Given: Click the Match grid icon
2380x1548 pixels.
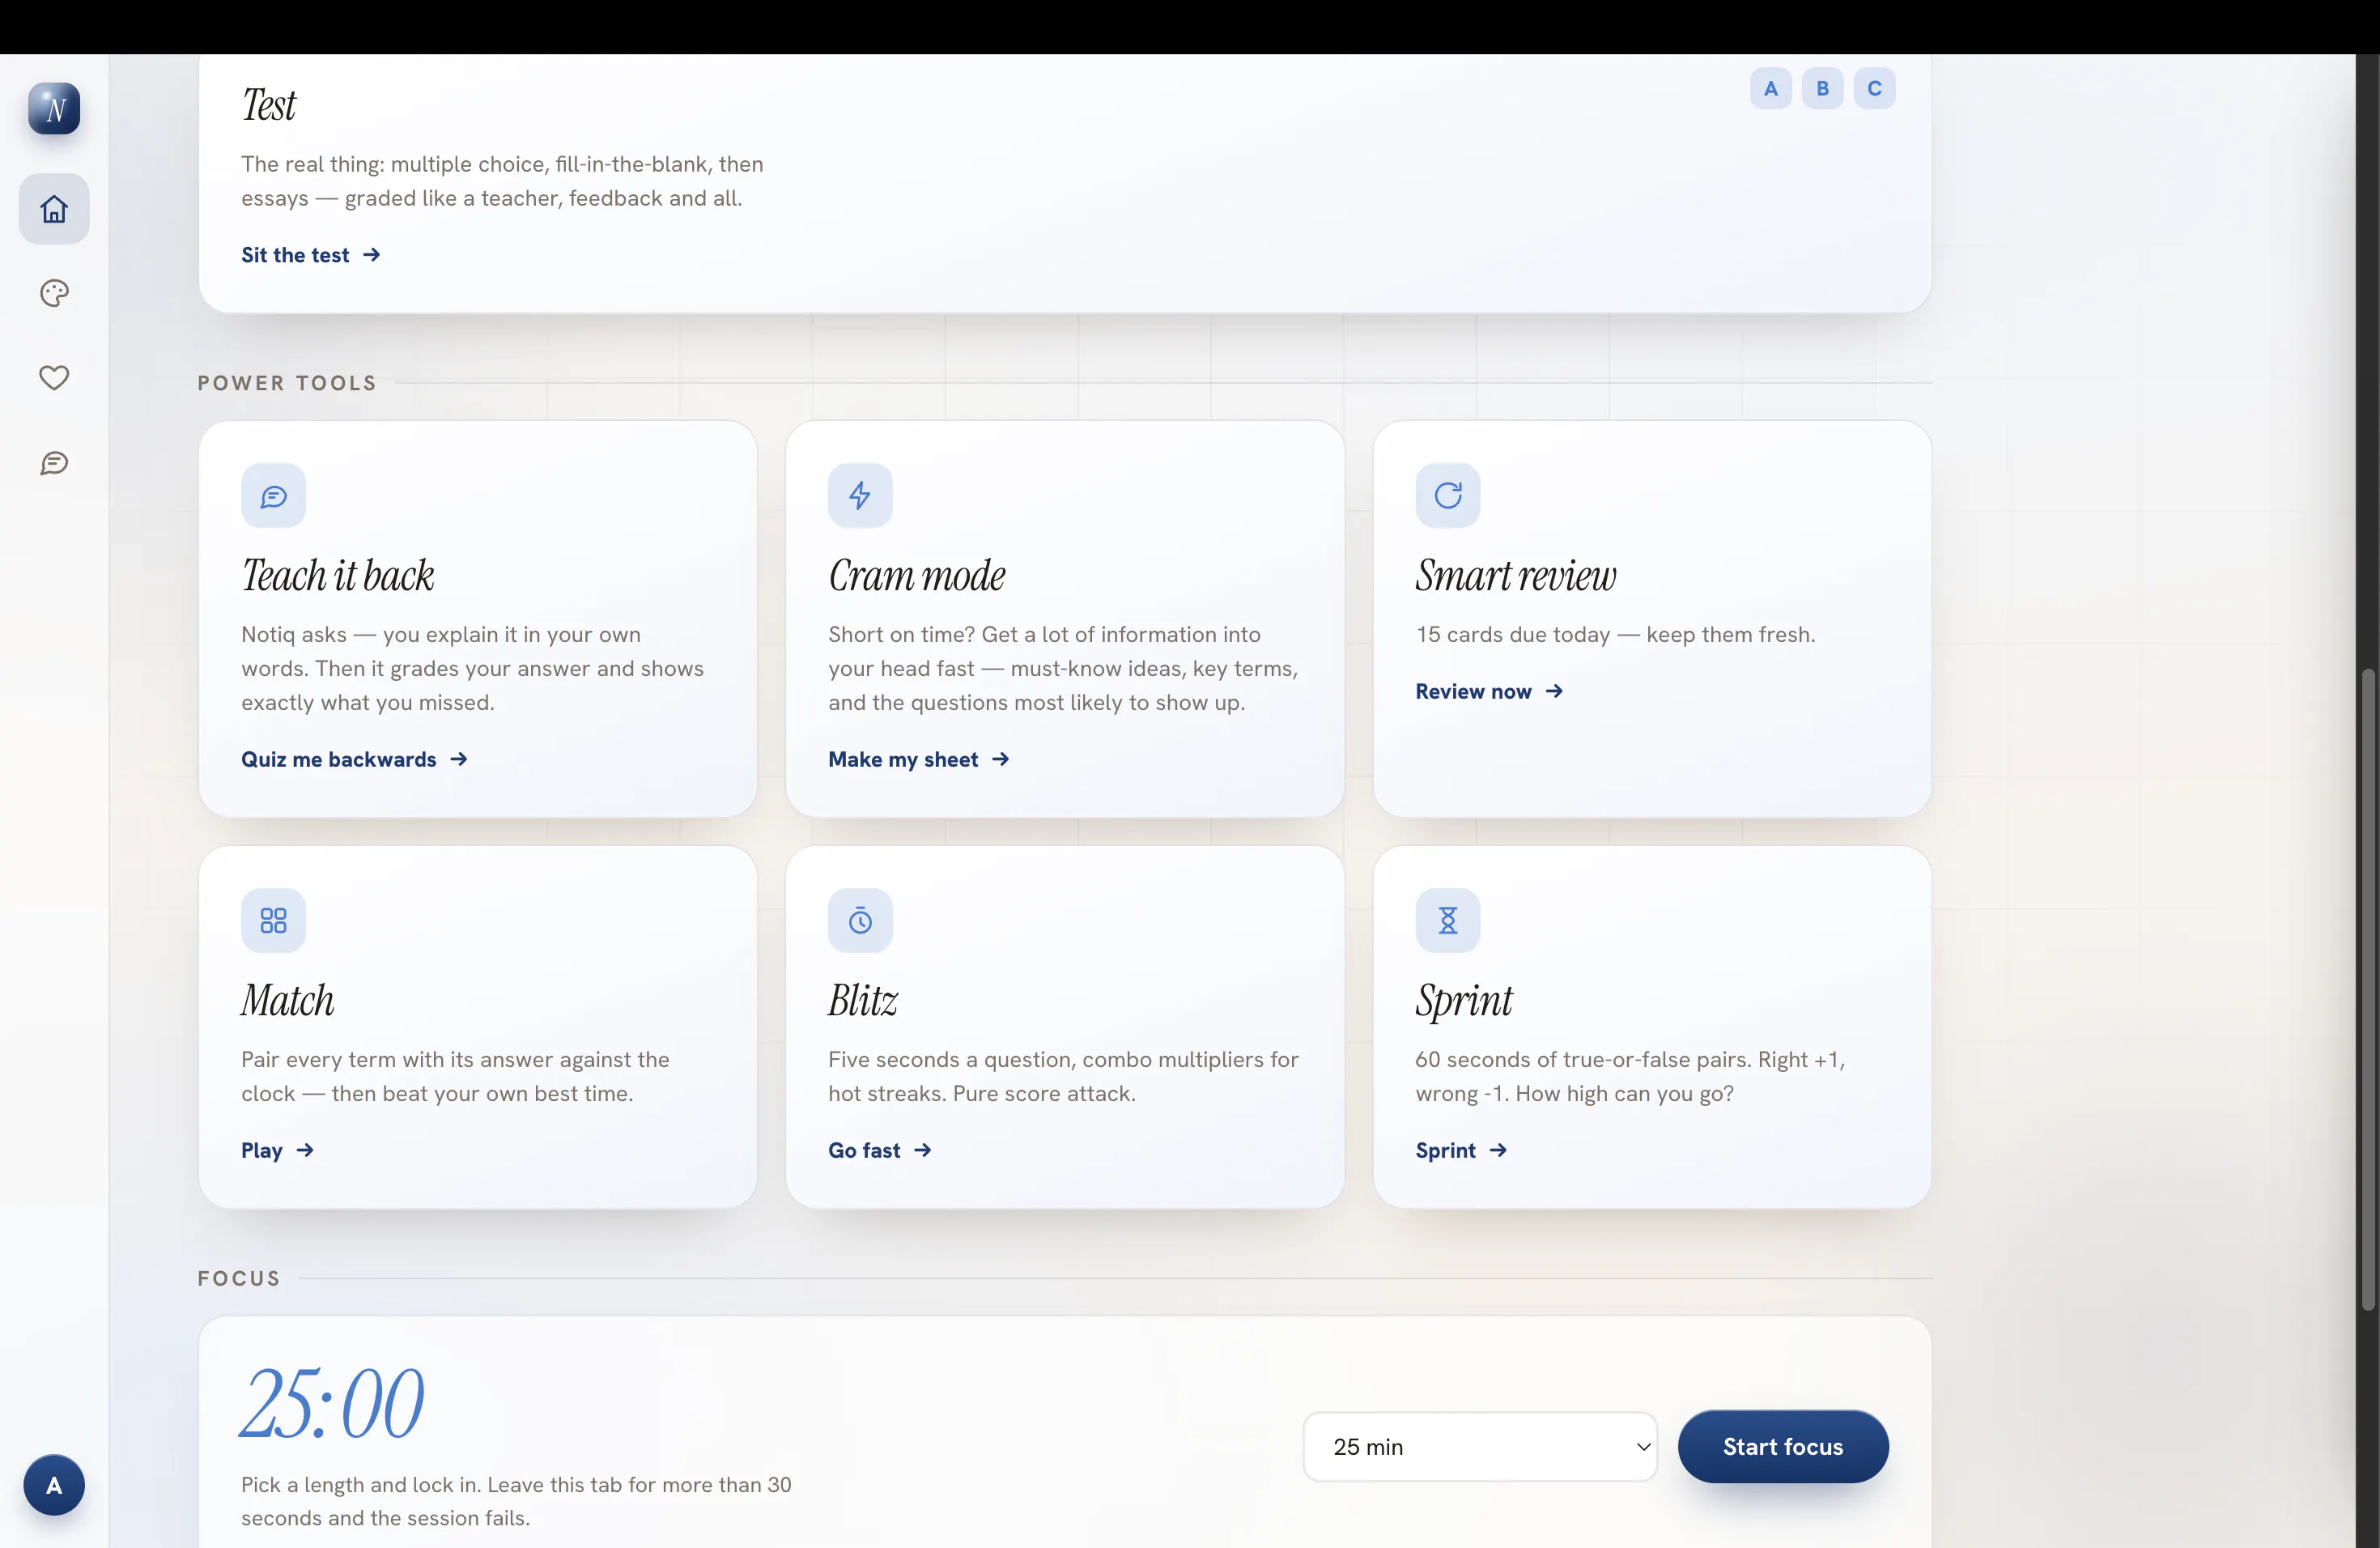Looking at the screenshot, I should (273, 920).
